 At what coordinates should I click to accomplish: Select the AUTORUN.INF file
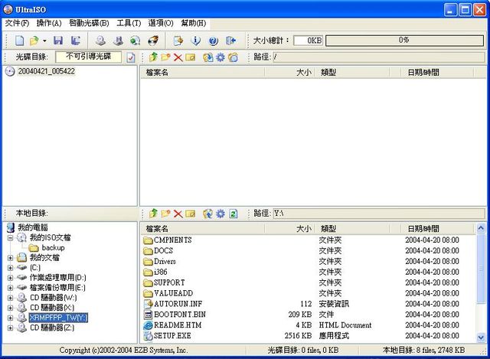[178, 304]
